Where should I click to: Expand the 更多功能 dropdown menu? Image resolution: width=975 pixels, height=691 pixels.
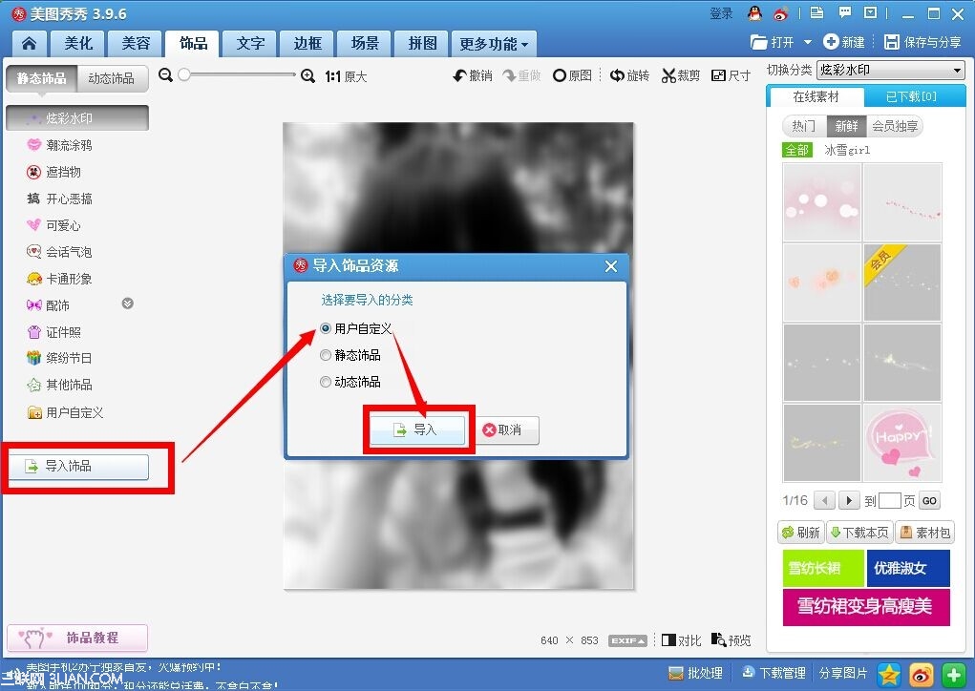tap(494, 44)
